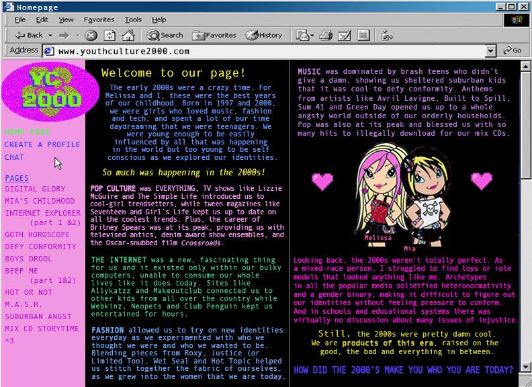Click the scrollbar up arrow
532x387 pixels.
point(525,66)
